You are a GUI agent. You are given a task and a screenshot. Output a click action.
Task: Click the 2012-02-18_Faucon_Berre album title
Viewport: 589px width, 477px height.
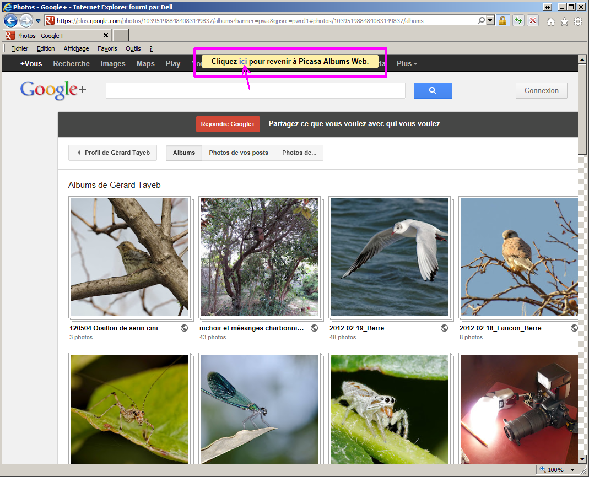(x=500, y=328)
